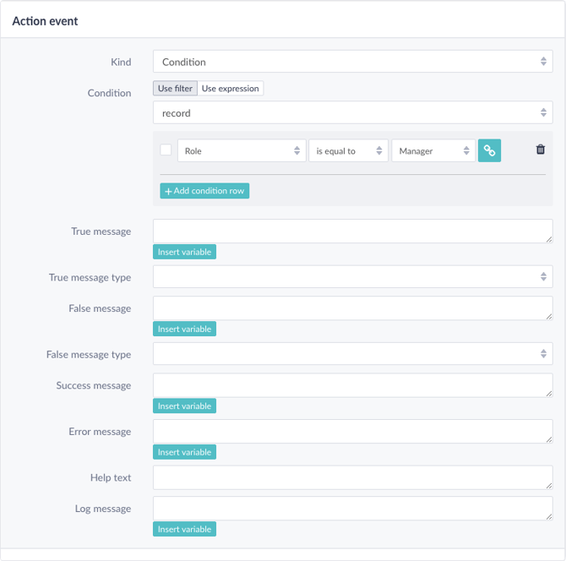
Task: Click the teal link chain icon button
Action: [x=489, y=150]
